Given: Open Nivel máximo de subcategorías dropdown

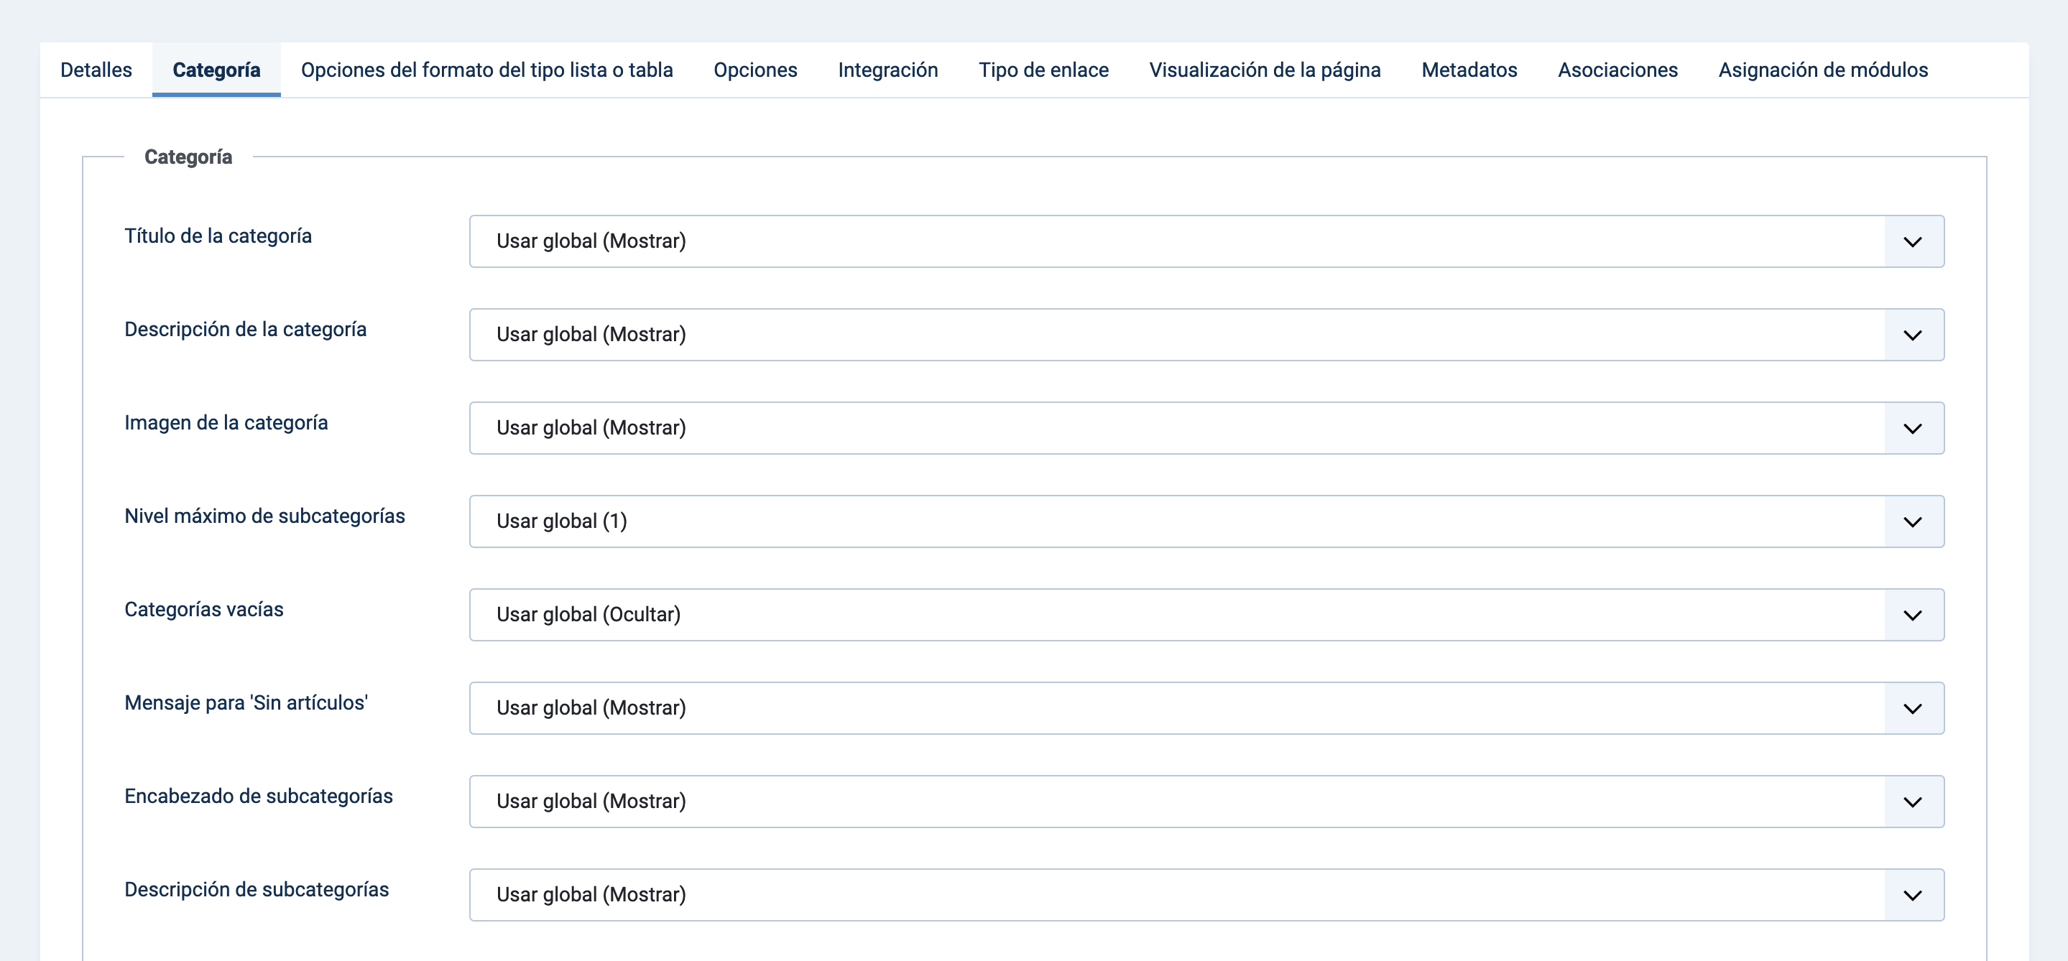Looking at the screenshot, I should click(1206, 521).
